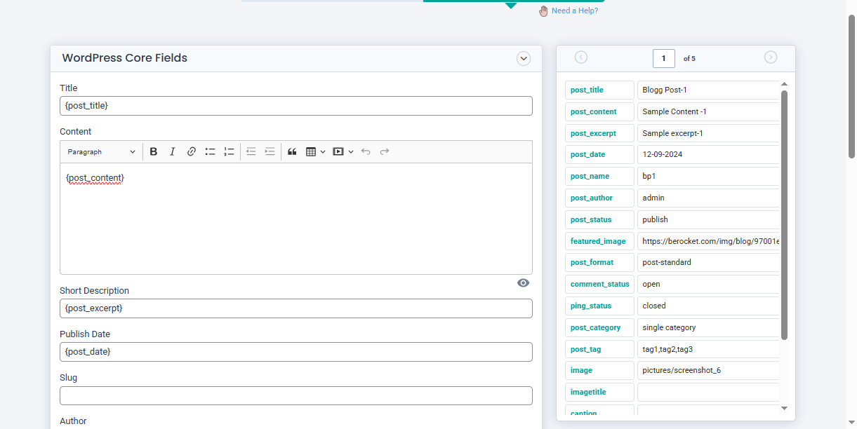Insert a blockquote in the Content editor

(292, 151)
